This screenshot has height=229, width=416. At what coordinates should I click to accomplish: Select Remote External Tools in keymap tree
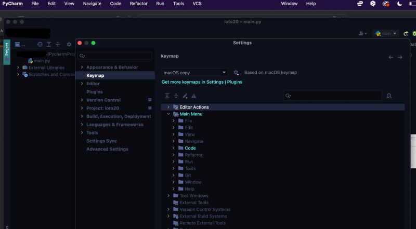(x=202, y=223)
